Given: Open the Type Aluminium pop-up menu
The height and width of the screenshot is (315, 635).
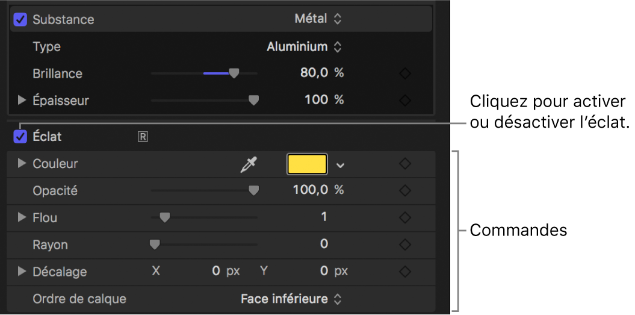Looking at the screenshot, I should [x=304, y=46].
